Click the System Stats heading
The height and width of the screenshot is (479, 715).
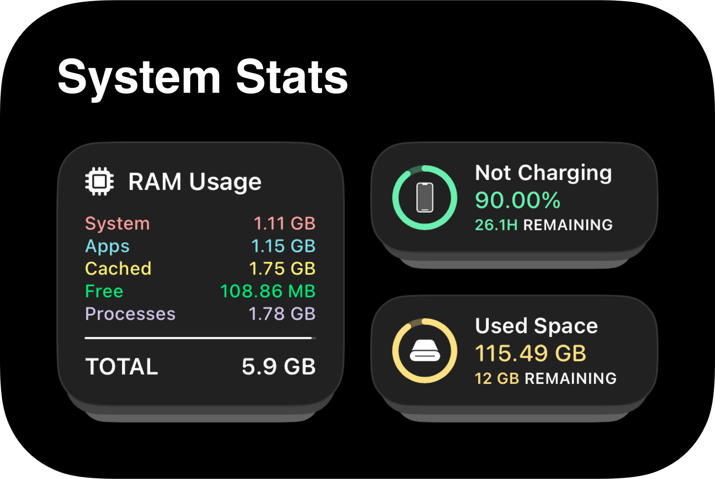[x=203, y=77]
